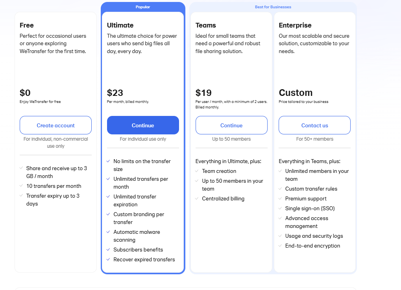Open Contact us for Enterprise
This screenshot has height=290, width=401.
(x=314, y=125)
